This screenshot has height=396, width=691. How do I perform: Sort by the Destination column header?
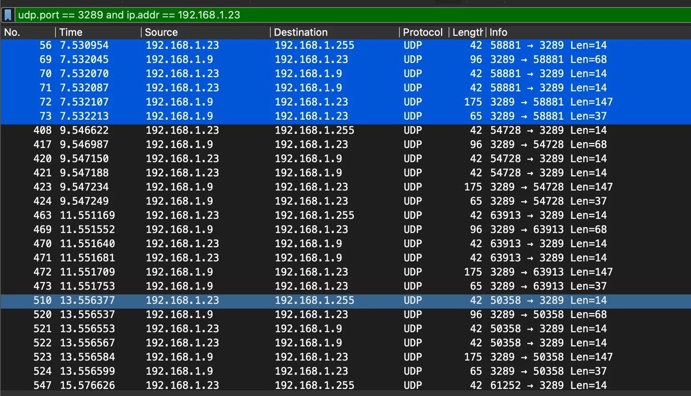(x=335, y=32)
